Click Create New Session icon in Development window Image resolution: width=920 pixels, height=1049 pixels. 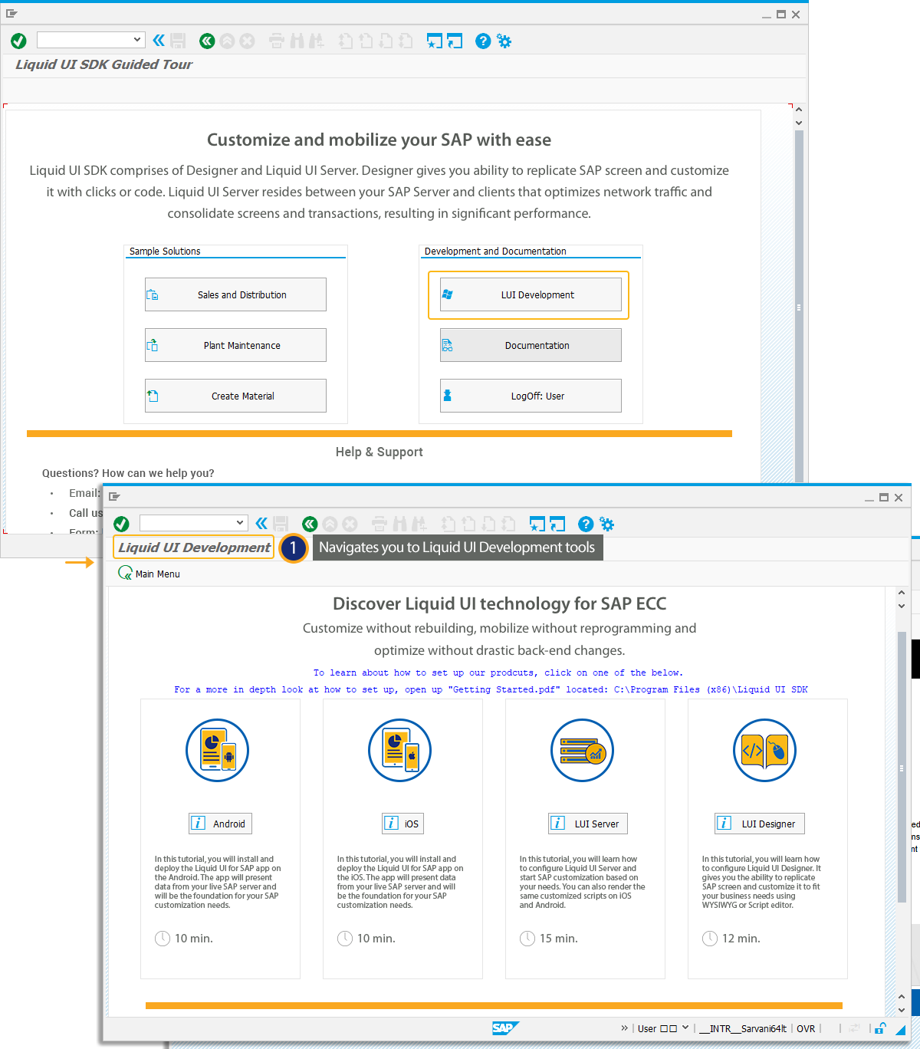pyautogui.click(x=537, y=524)
